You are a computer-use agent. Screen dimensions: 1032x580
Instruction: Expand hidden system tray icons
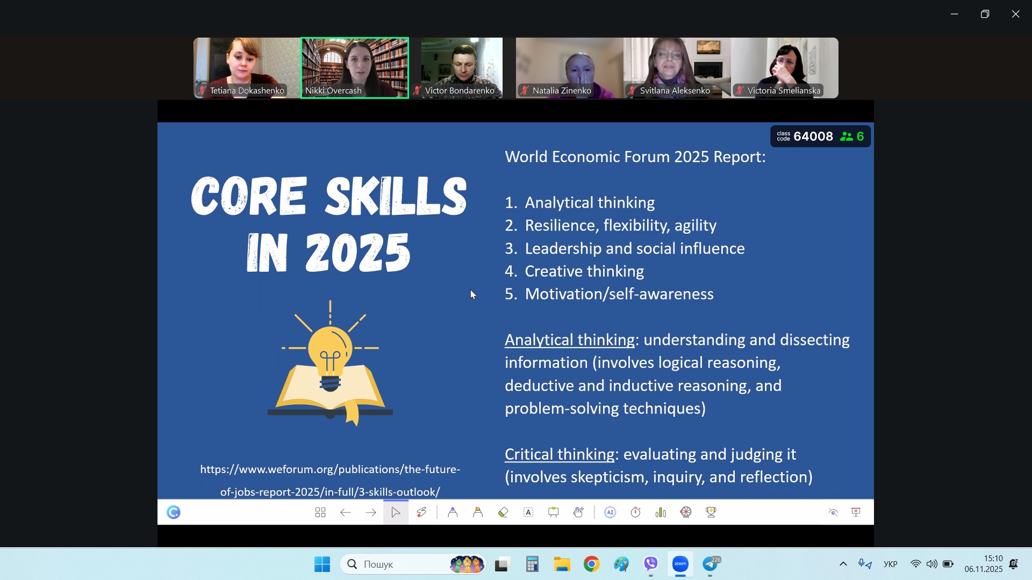pos(843,564)
